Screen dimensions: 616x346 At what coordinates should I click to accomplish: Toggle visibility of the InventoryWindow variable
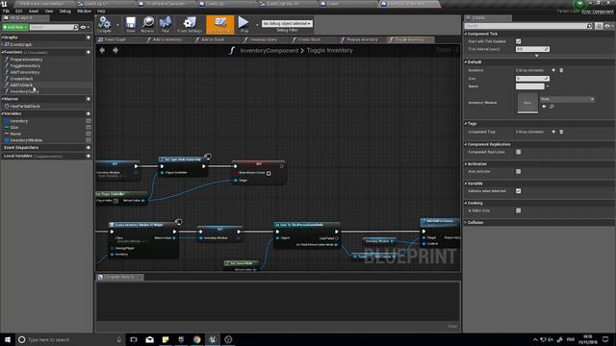coord(89,140)
